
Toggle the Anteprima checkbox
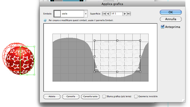coord(163,27)
